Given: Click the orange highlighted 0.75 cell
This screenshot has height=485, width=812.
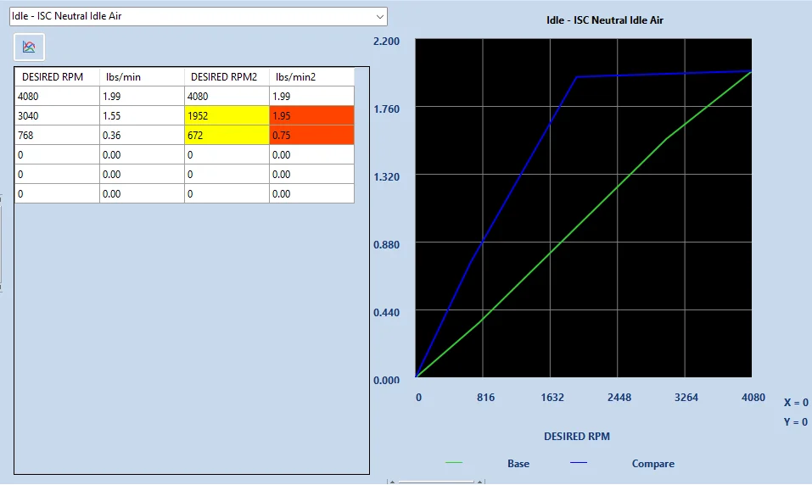Looking at the screenshot, I should 311,136.
